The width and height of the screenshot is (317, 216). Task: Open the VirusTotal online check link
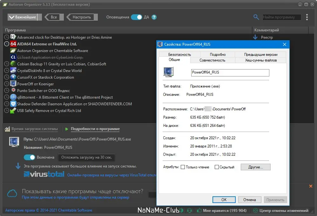pyautogui.click(x=112, y=175)
